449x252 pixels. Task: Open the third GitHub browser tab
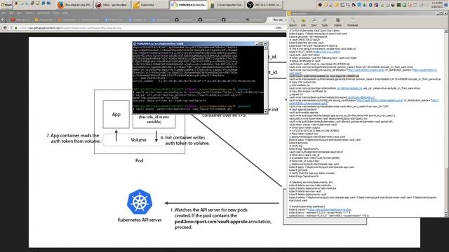point(230,20)
